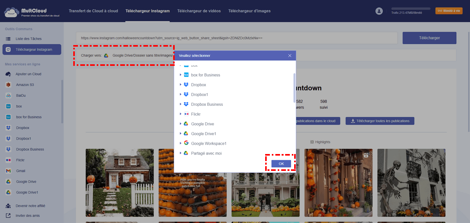
Task: Confirm selection with the OK button
Action: click(x=281, y=163)
